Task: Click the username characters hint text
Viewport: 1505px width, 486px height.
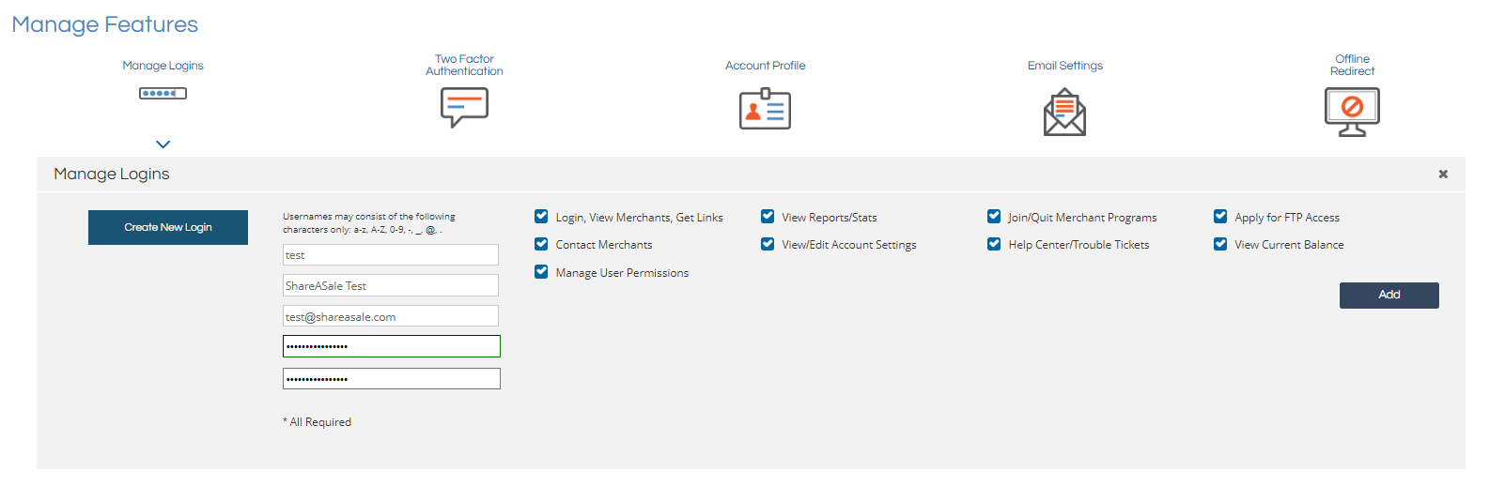Action: [369, 222]
